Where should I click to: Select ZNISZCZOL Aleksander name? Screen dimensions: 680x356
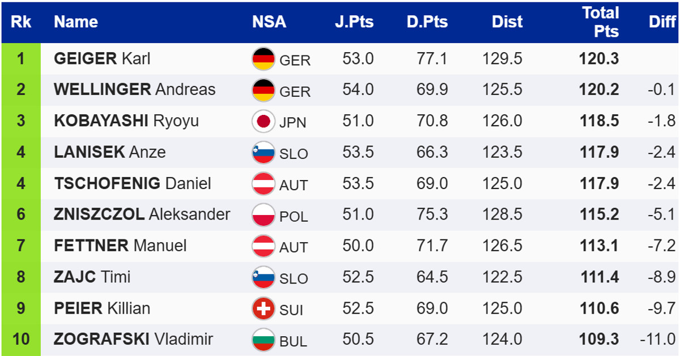[x=142, y=215]
